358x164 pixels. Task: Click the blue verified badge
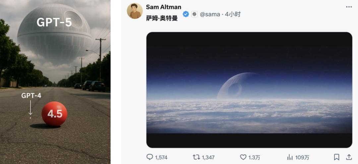pos(186,14)
